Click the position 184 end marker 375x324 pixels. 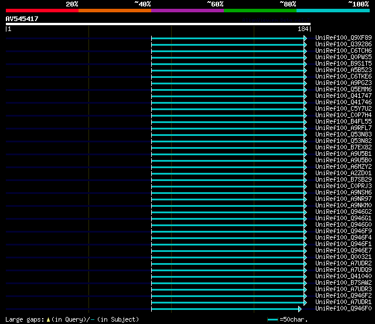pyautogui.click(x=304, y=29)
